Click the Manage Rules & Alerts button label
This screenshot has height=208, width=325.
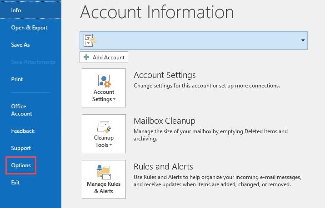104,188
